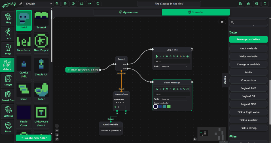271x143 pixels.
Task: Click Create new Actor button
Action: pos(33,138)
